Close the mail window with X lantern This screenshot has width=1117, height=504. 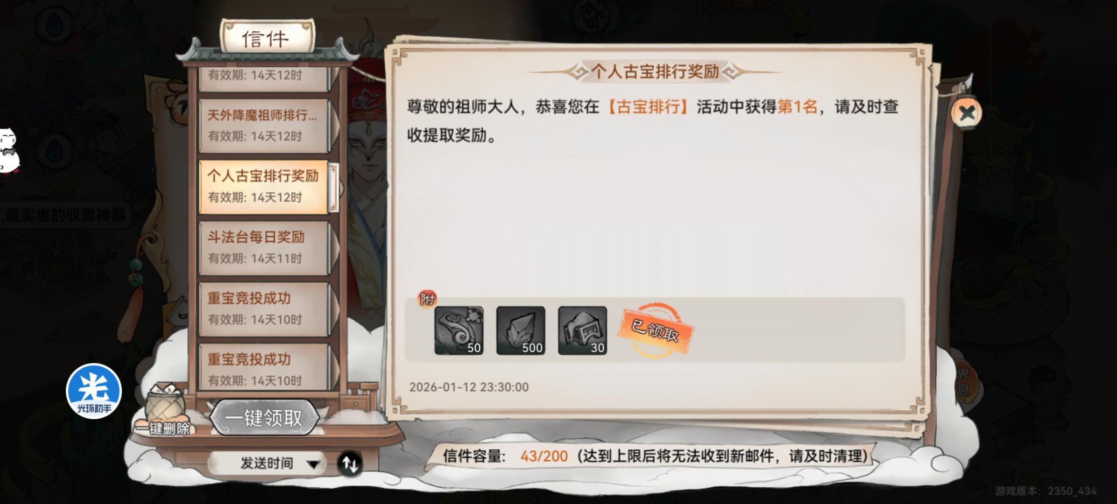(967, 112)
